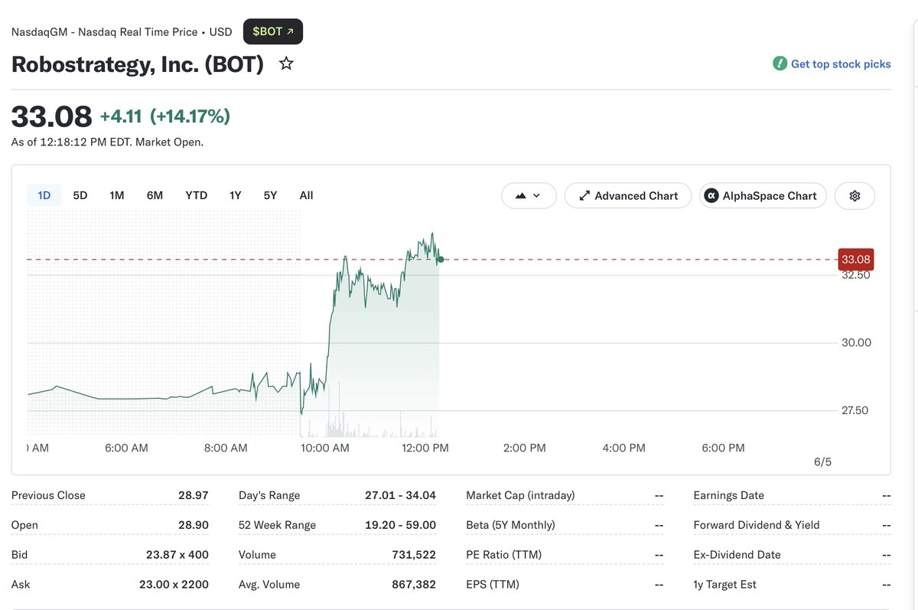Select the All time range
The image size is (918, 610).
pos(306,195)
